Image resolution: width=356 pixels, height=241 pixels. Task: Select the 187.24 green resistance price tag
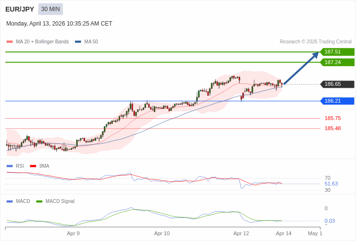pyautogui.click(x=337, y=62)
